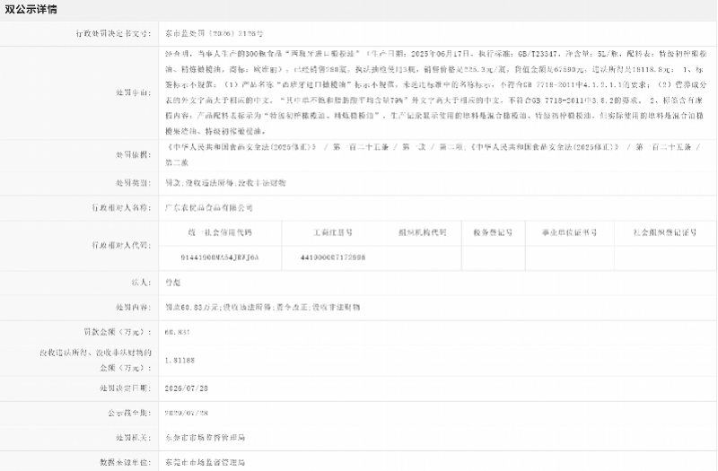Select the 公示截止期 label
Viewport: 718px width, 471px height.
tap(129, 413)
